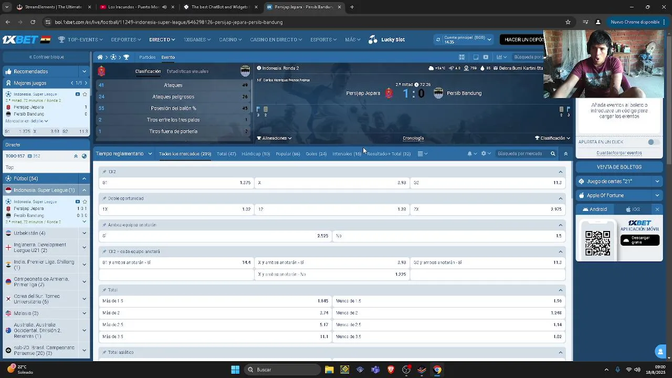Click the globe icon next to TODO 657
This screenshot has width=672, height=378.
click(x=84, y=156)
